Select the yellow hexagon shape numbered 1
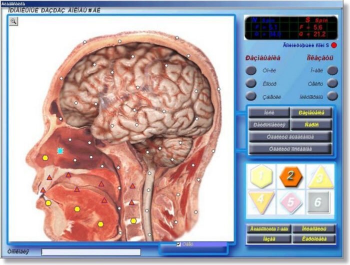Viewport: 350px width, 265px height. click(261, 177)
